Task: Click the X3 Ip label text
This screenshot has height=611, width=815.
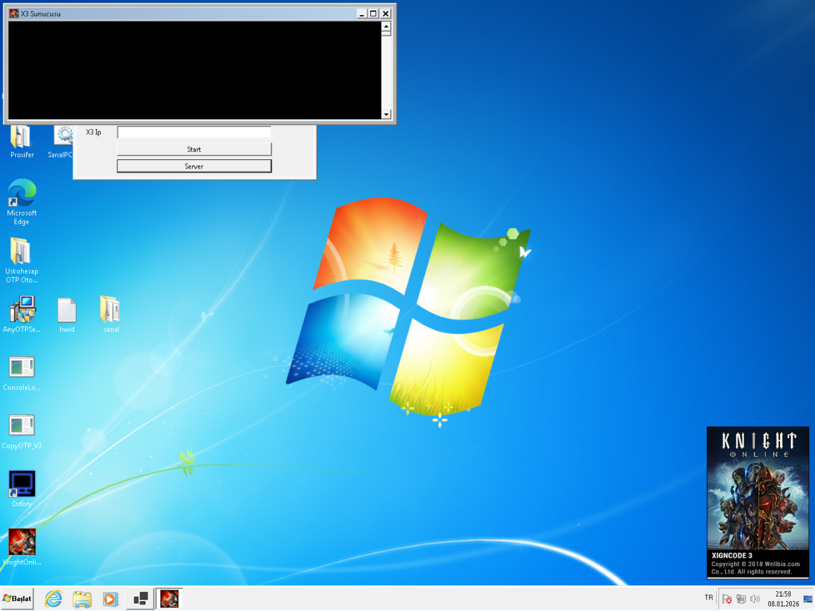Action: point(93,132)
